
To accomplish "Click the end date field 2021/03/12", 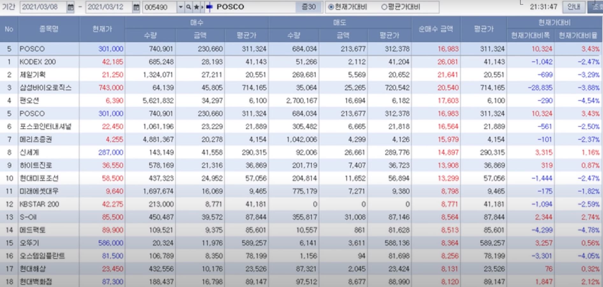I will (x=109, y=7).
